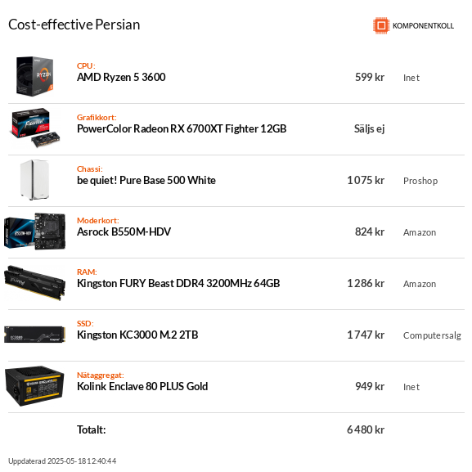Open Kingston KC3000 M.2 2TB listing
This screenshot has height=472, width=472.
tap(137, 335)
